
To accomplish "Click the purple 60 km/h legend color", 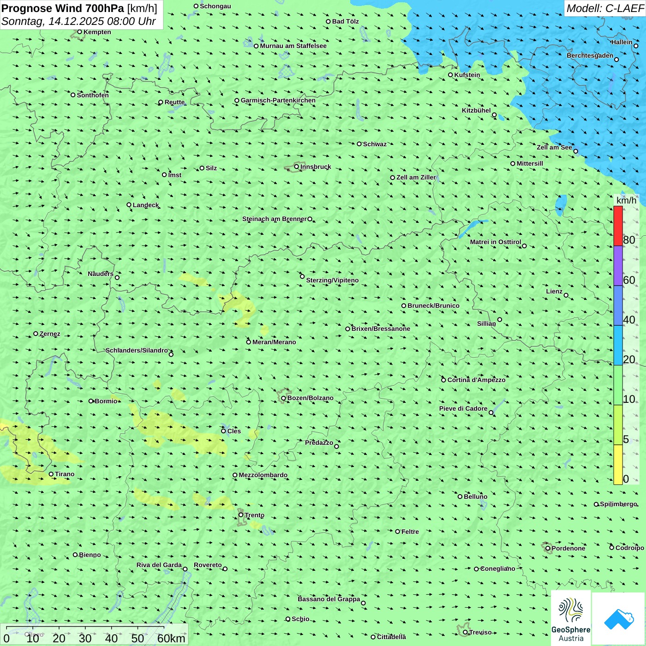I will (618, 265).
